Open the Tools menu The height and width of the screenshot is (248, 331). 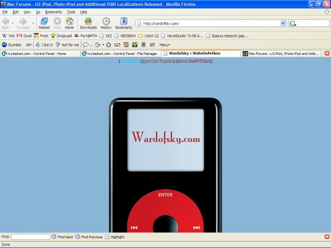(x=71, y=12)
